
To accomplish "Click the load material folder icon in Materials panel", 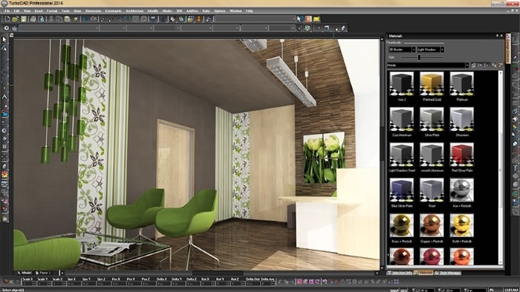I will 474,65.
